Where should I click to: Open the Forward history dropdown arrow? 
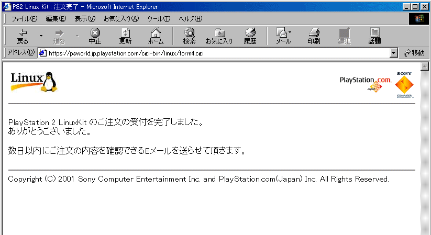[78, 36]
